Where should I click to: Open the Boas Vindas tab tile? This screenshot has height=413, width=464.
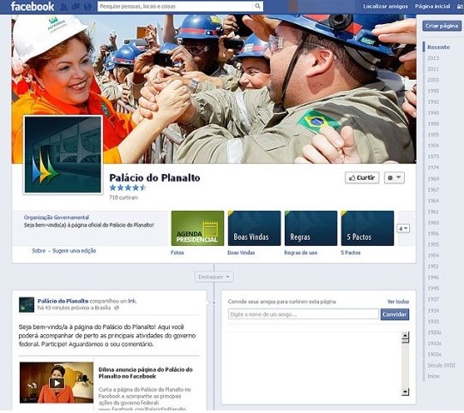pos(254,228)
